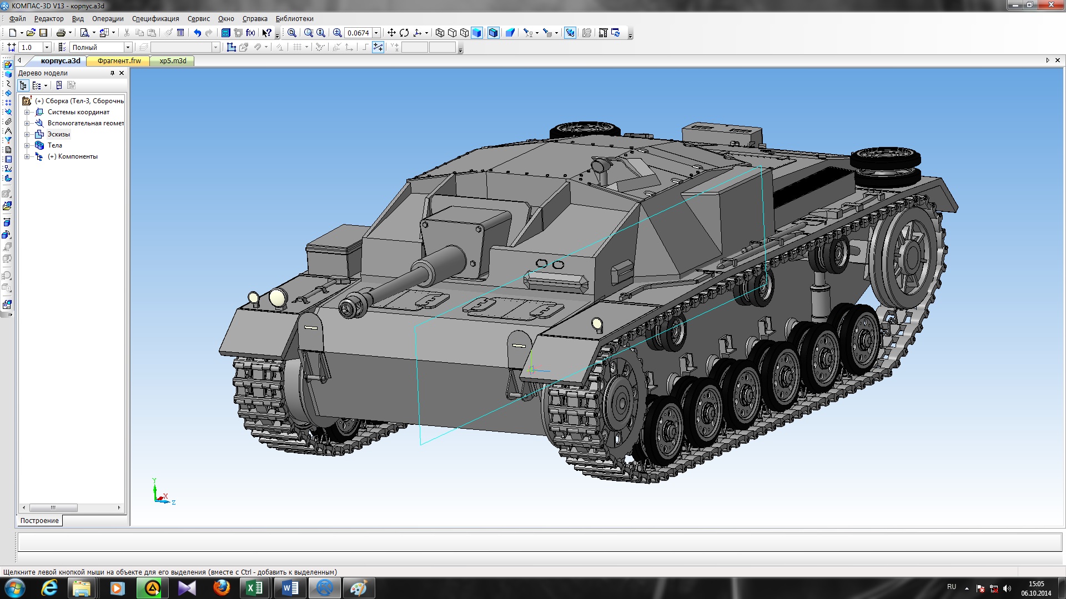Click the New document icon
The height and width of the screenshot is (599, 1066).
coord(12,33)
